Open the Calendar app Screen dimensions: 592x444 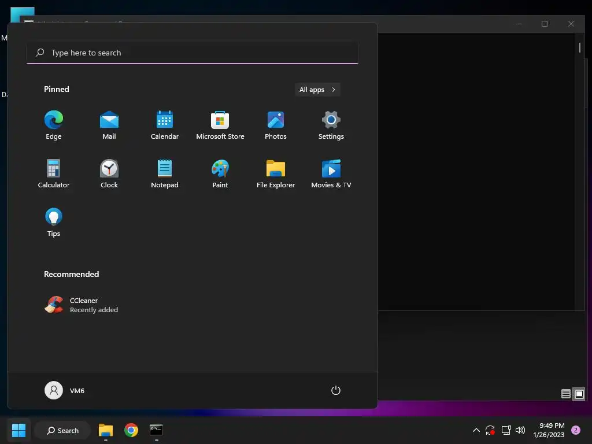tap(165, 125)
